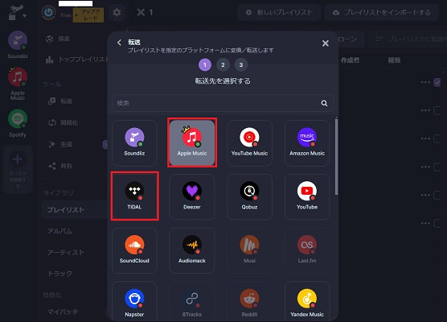Focus the destination search field
Screen dimensions: 447x322
click(223, 103)
